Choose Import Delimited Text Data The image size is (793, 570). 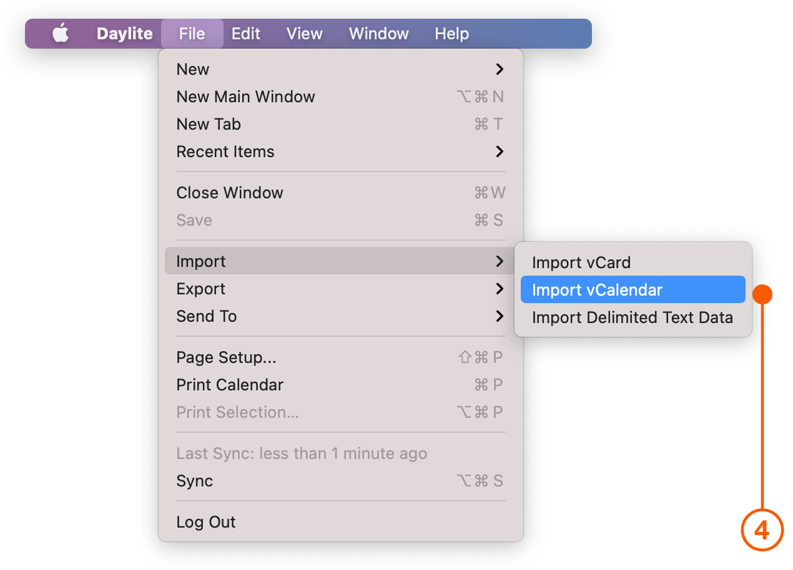[633, 317]
